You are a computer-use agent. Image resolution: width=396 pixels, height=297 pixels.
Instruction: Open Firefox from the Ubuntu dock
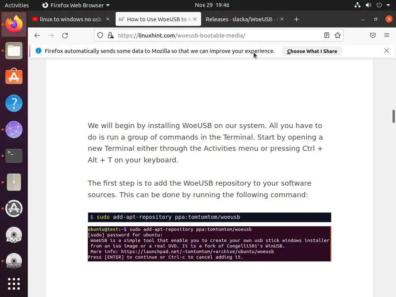click(14, 24)
